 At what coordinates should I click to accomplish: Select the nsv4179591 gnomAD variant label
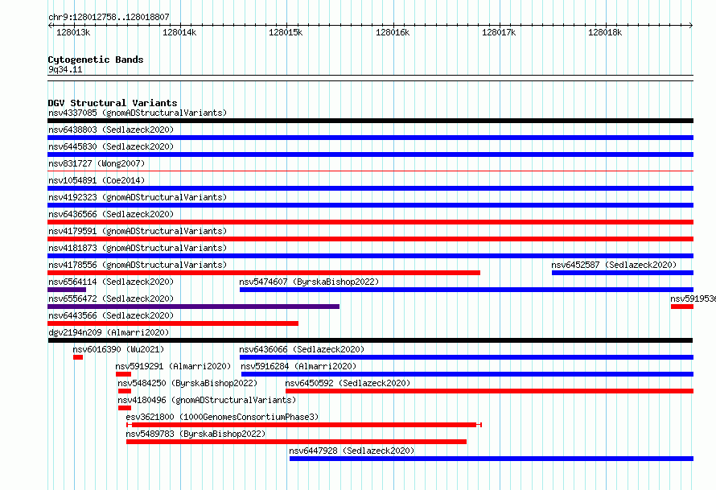(x=138, y=231)
